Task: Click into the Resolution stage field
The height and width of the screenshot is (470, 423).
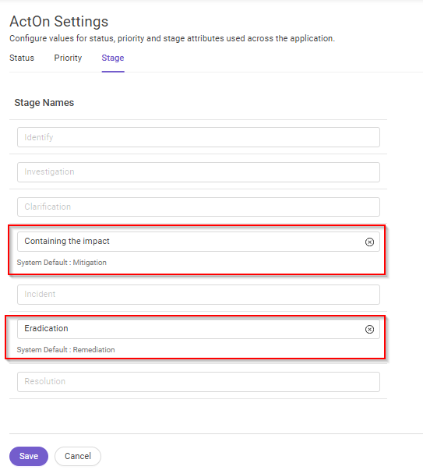Action: 199,382
